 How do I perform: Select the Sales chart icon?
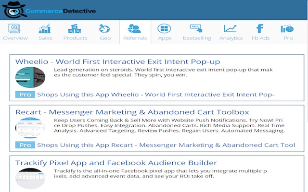45,29
